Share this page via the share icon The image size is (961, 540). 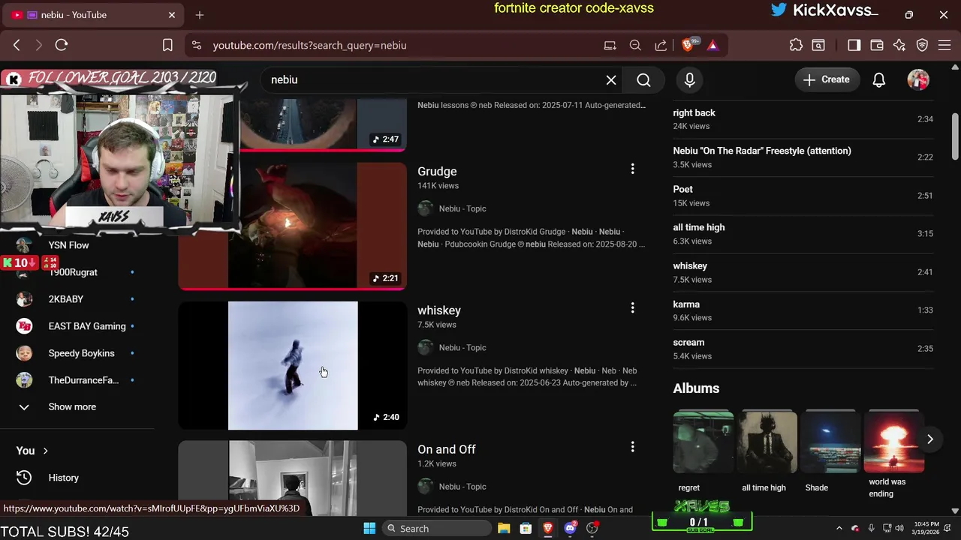click(x=661, y=45)
